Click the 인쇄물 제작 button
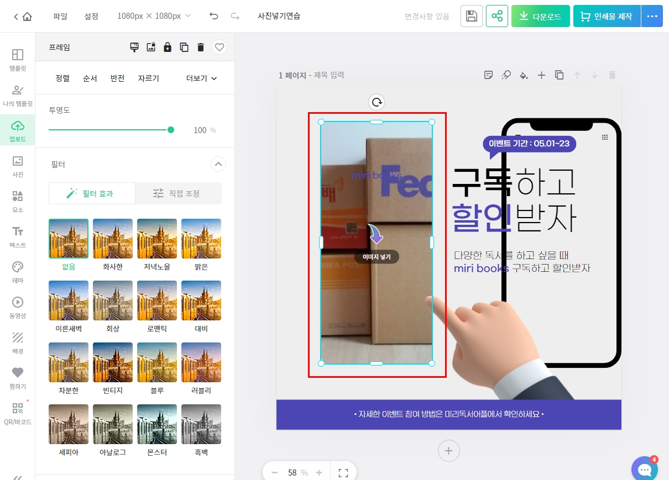669x480 pixels. 607,16
